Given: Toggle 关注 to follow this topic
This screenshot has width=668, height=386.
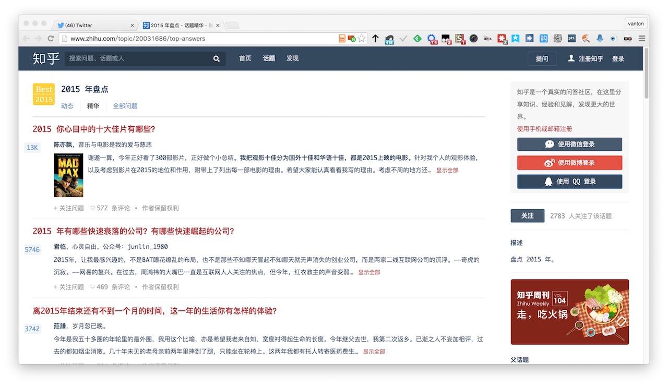Looking at the screenshot, I should click(527, 215).
